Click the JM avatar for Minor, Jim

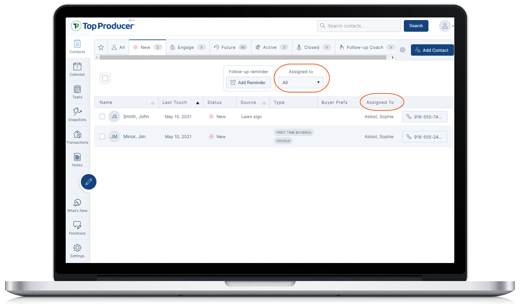point(114,137)
